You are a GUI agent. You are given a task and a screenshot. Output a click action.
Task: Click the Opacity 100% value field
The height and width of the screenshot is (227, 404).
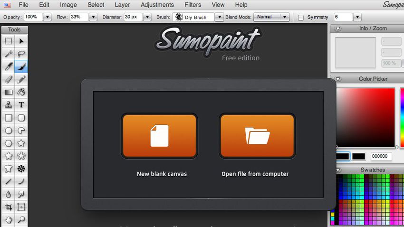33,17
